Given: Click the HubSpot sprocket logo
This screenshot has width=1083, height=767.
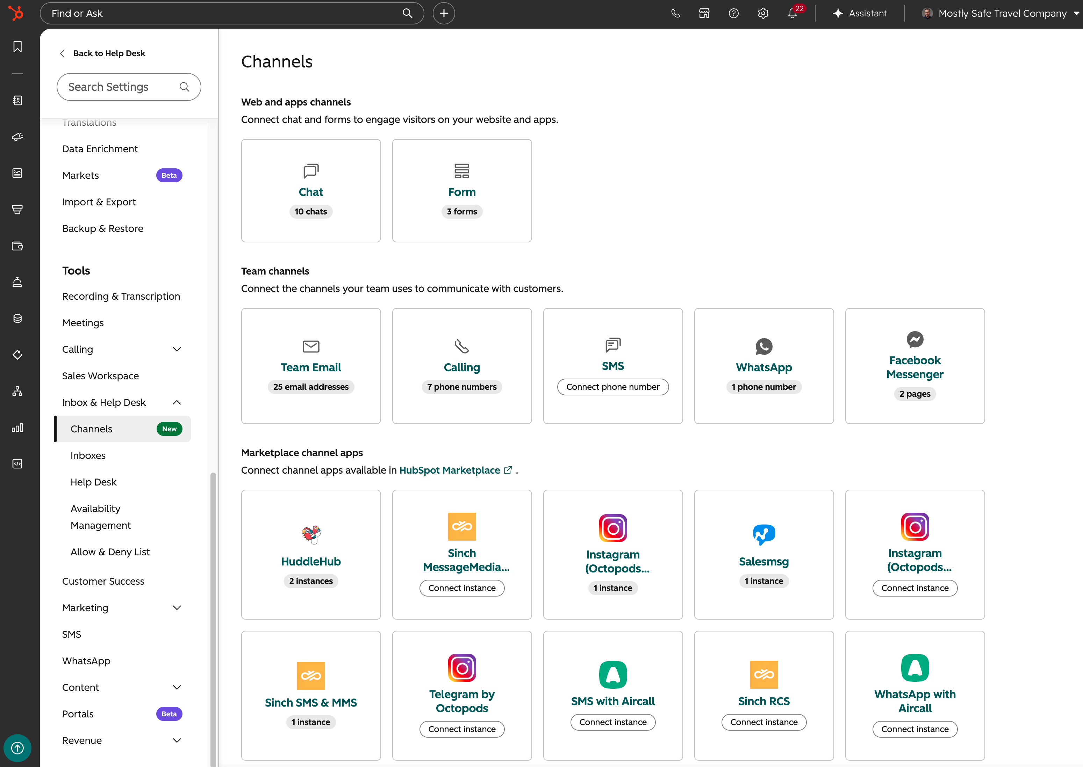Looking at the screenshot, I should coord(16,13).
